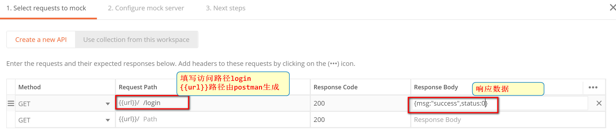Click the three-dots headers icon
This screenshot has height=132, width=616.
coord(593,87)
